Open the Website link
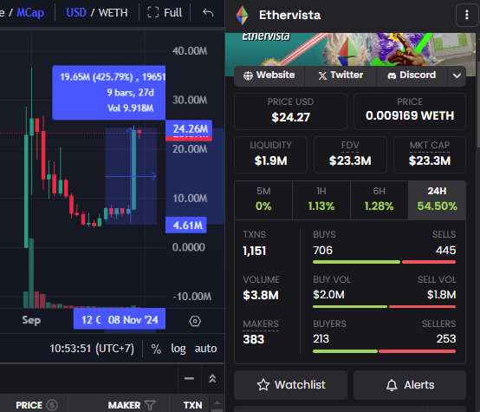480x412 pixels. [269, 75]
